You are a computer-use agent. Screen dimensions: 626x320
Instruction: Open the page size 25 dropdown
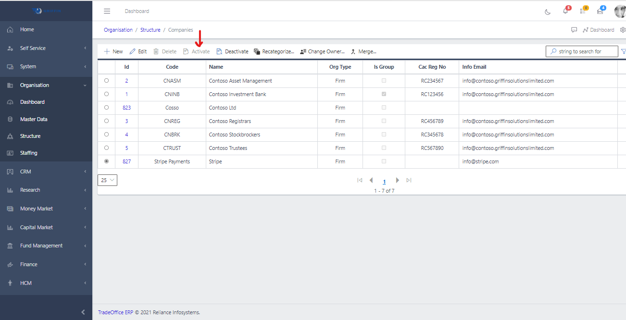pos(107,180)
